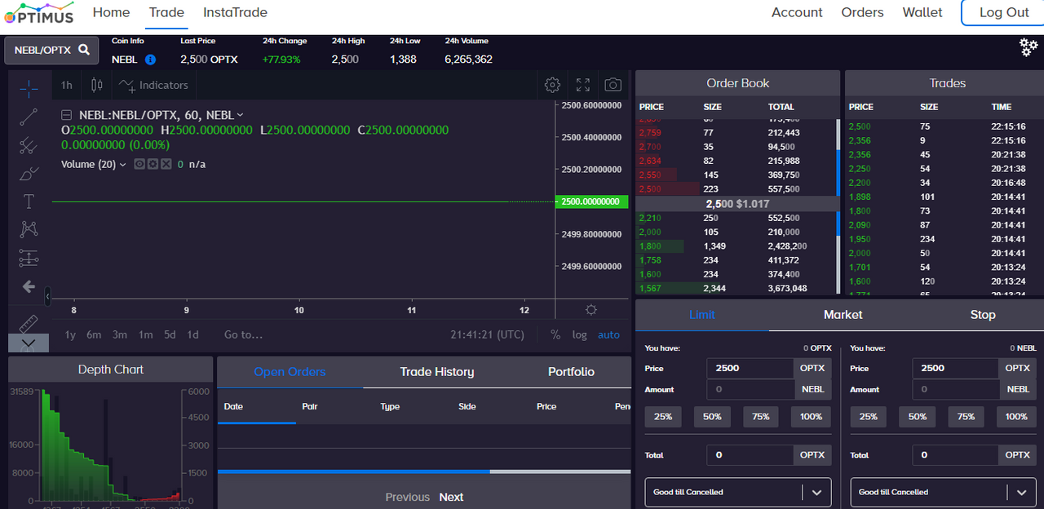Click the search icon beside NEBL/OPTX
This screenshot has width=1044, height=509.
point(84,50)
